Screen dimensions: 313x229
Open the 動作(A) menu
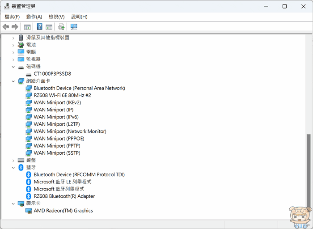[34, 17]
